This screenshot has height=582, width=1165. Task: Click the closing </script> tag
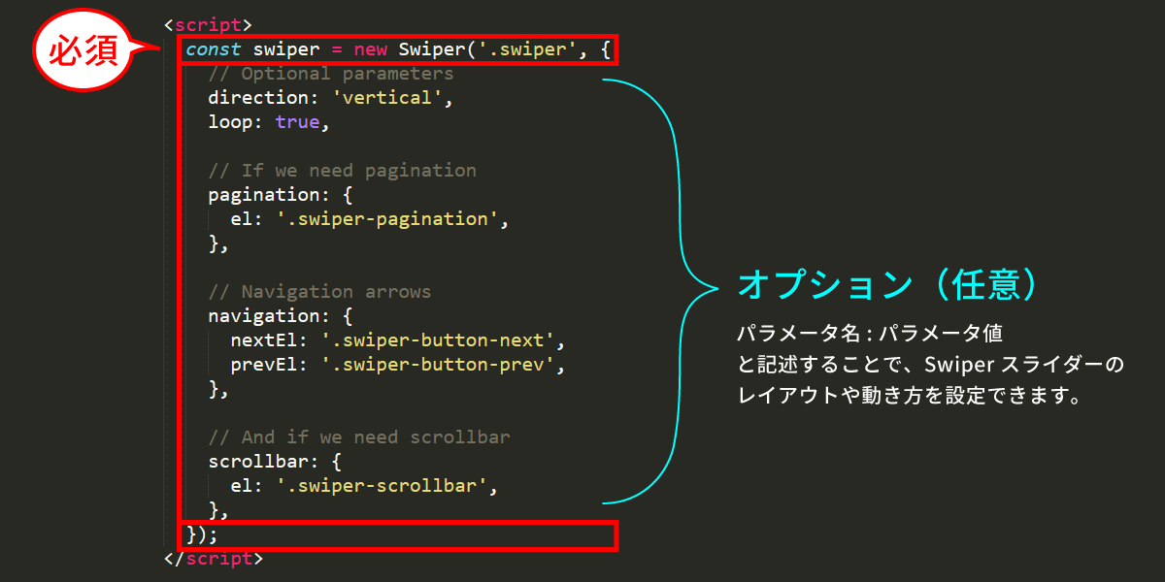click(x=215, y=558)
